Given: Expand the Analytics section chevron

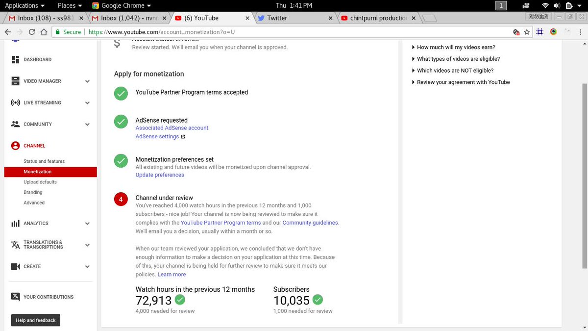Looking at the screenshot, I should (x=87, y=224).
